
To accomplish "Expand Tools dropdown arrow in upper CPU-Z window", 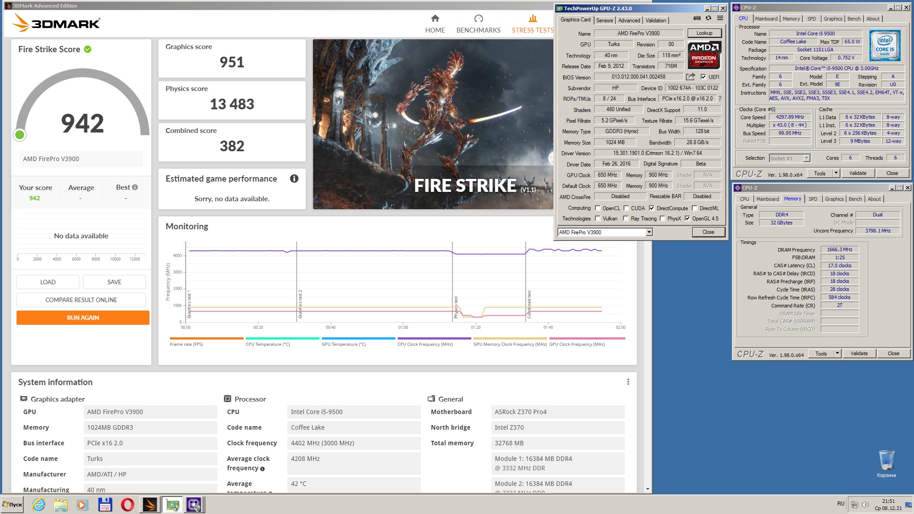I will (836, 173).
